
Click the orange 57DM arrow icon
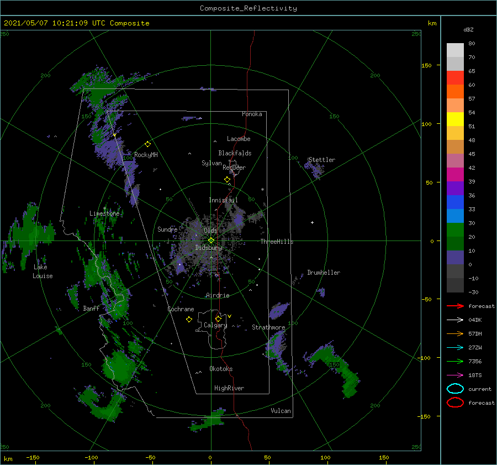455,333
